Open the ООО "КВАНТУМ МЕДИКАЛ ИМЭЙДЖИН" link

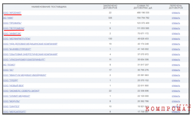pyautogui.click(x=25, y=75)
